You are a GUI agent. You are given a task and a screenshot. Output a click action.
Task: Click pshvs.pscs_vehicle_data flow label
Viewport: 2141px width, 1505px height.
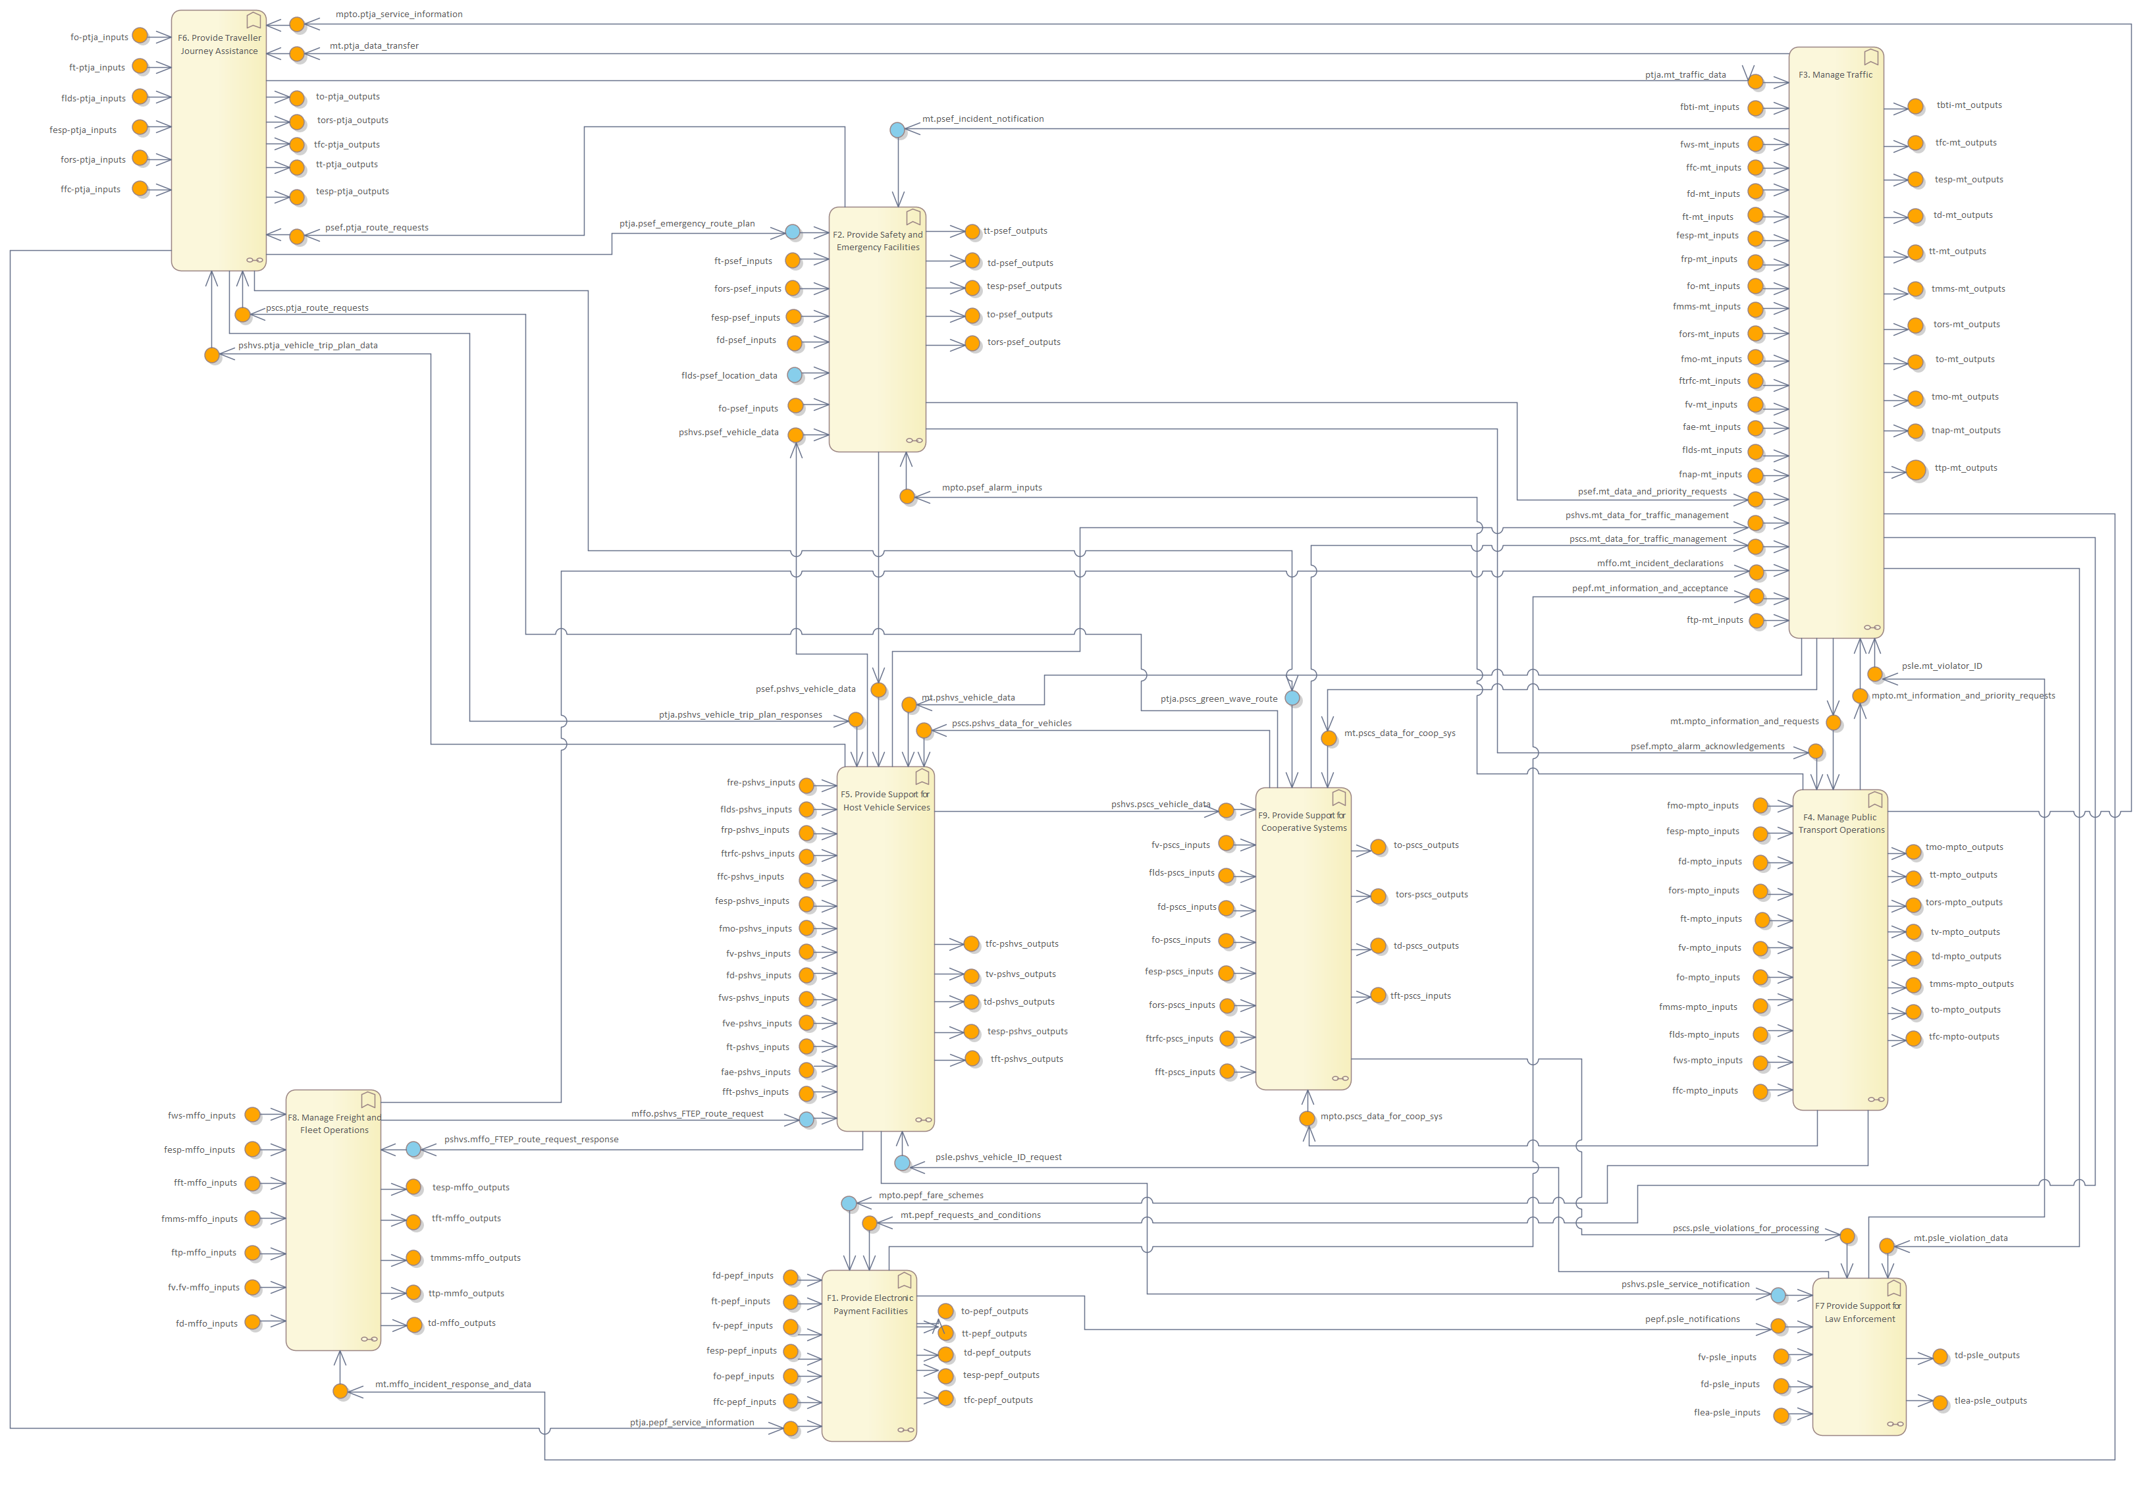tap(1160, 804)
